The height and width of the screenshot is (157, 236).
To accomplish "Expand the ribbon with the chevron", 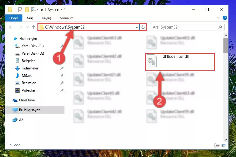I will (218, 18).
